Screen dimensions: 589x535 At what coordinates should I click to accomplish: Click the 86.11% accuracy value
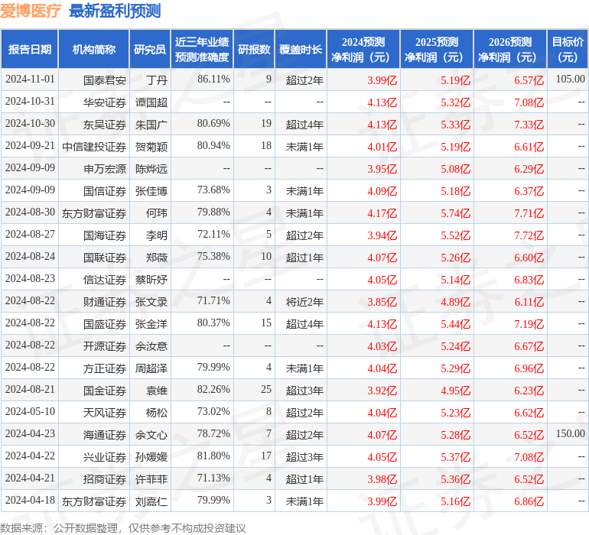click(x=213, y=79)
